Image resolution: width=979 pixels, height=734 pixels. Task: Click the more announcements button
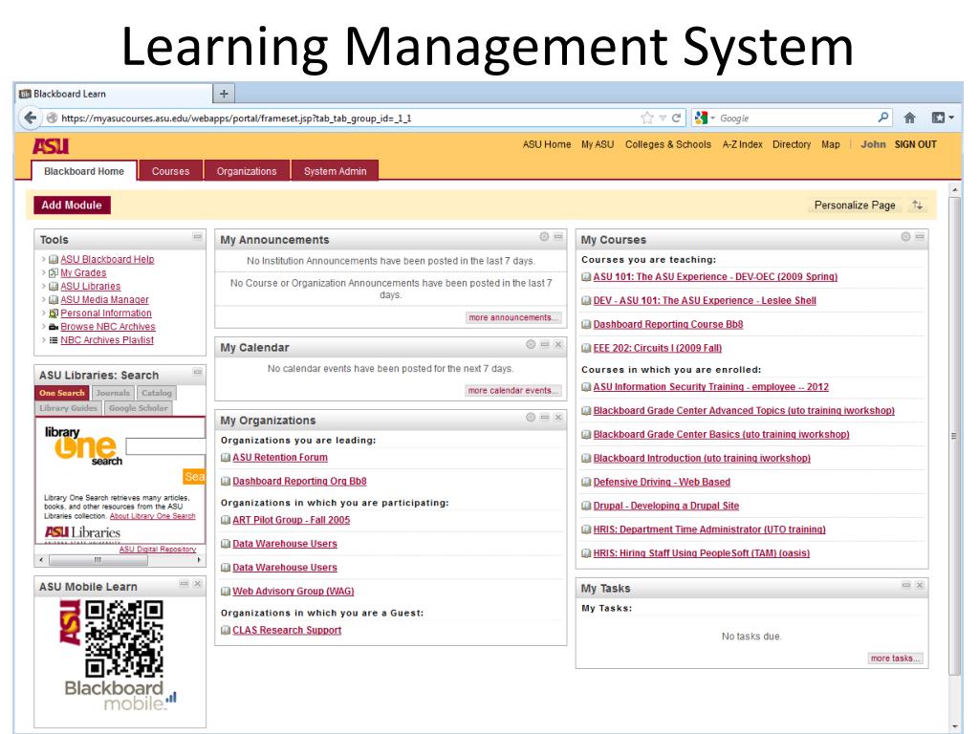(x=513, y=317)
